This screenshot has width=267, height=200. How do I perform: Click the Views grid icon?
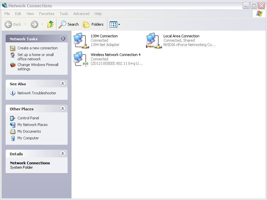pyautogui.click(x=113, y=24)
